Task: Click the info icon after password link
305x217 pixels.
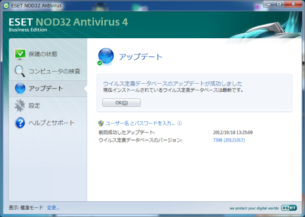Action: click(180, 123)
